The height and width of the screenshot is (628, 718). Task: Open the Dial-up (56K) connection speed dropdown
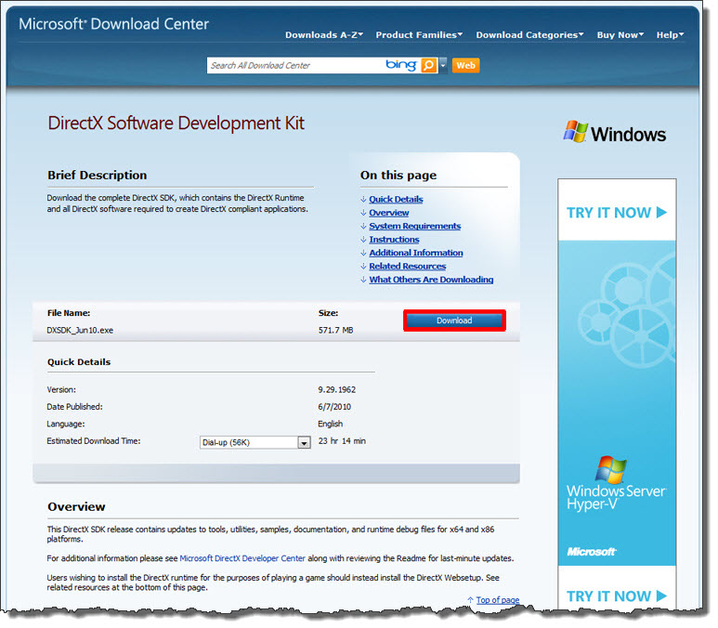tap(255, 442)
